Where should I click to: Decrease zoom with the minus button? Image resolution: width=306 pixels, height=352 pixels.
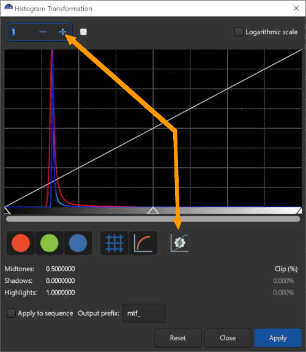[x=43, y=32]
